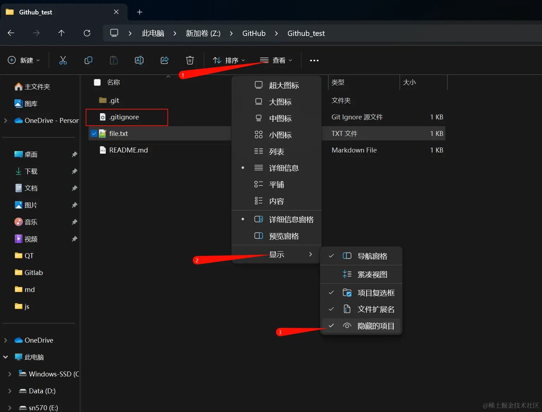Expand the OneDrive tree node
This screenshot has width=542, height=412.
tap(6, 340)
